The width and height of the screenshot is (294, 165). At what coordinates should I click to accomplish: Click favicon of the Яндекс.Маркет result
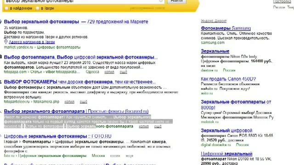(0, 22)
